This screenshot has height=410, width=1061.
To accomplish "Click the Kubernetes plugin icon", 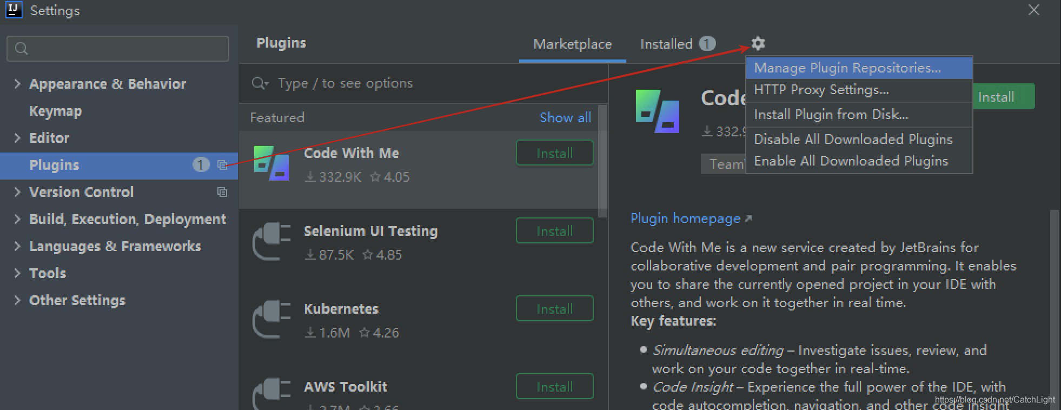I will click(x=271, y=319).
